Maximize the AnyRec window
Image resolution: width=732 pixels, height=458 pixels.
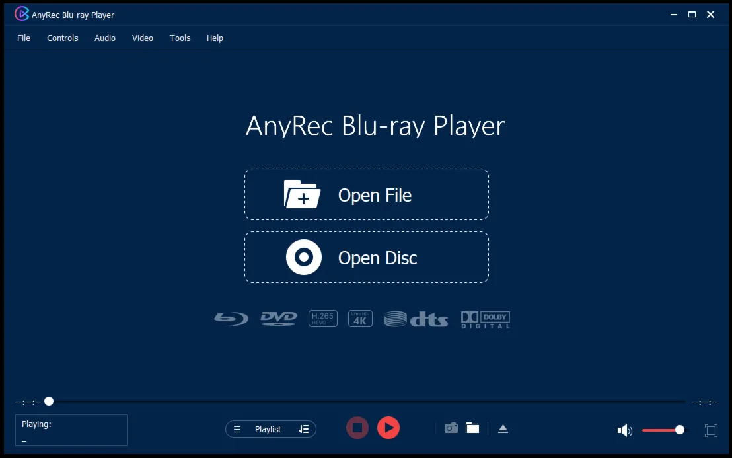[x=692, y=15]
